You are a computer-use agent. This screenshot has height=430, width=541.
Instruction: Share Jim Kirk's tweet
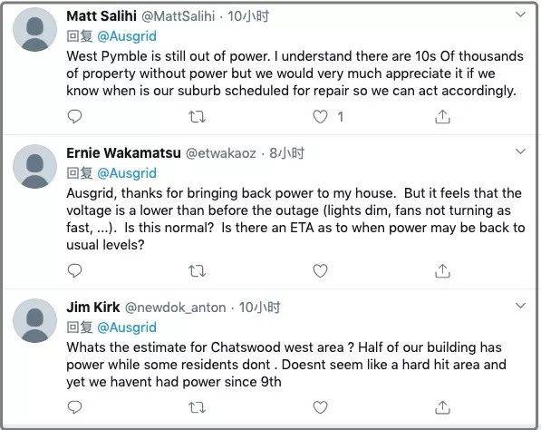(x=442, y=407)
